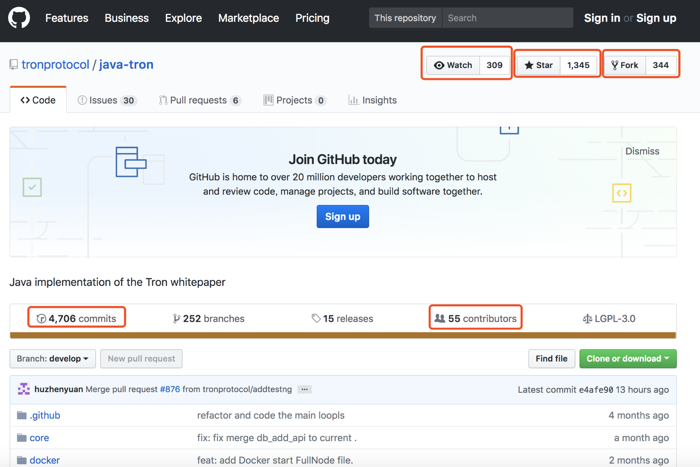Open the LGPL-3.0 license link

tap(609, 319)
